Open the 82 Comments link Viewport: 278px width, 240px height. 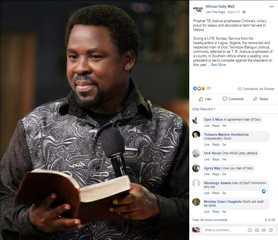tap(248, 89)
